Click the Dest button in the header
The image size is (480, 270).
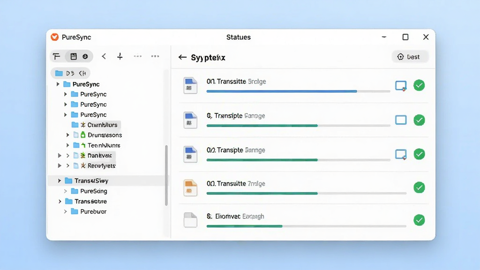point(410,57)
